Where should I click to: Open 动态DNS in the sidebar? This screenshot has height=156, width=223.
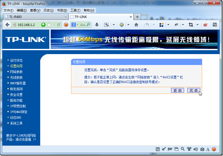15,118
